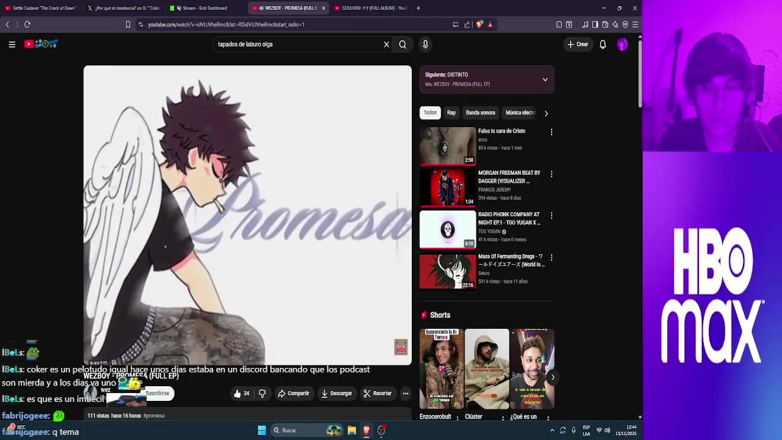Open Brave Rewards triangle icon
This screenshot has width=782, height=440.
click(490, 24)
